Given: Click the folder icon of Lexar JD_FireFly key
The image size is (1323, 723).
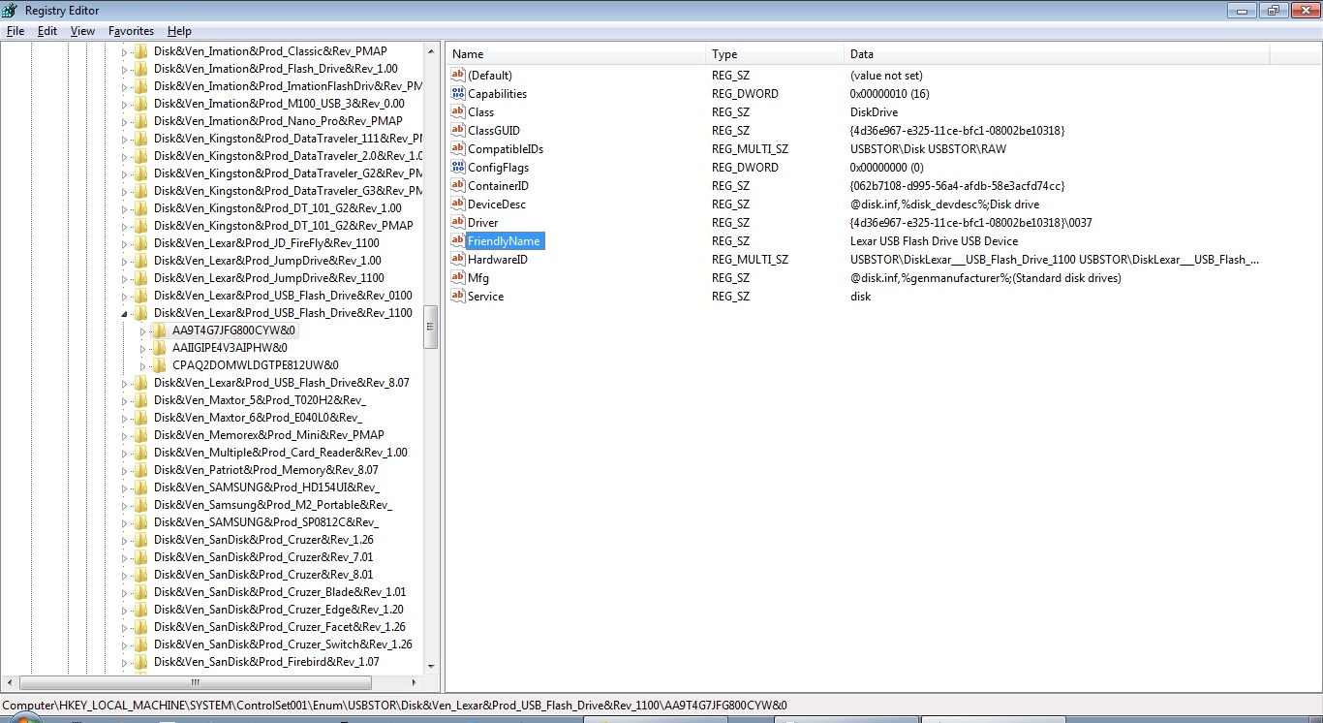Looking at the screenshot, I should (141, 243).
